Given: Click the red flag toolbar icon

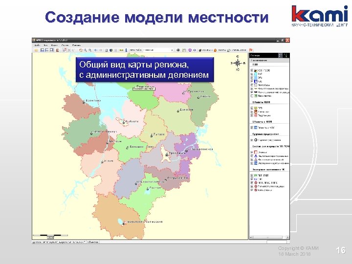Looking at the screenshot, I should 251,50.
